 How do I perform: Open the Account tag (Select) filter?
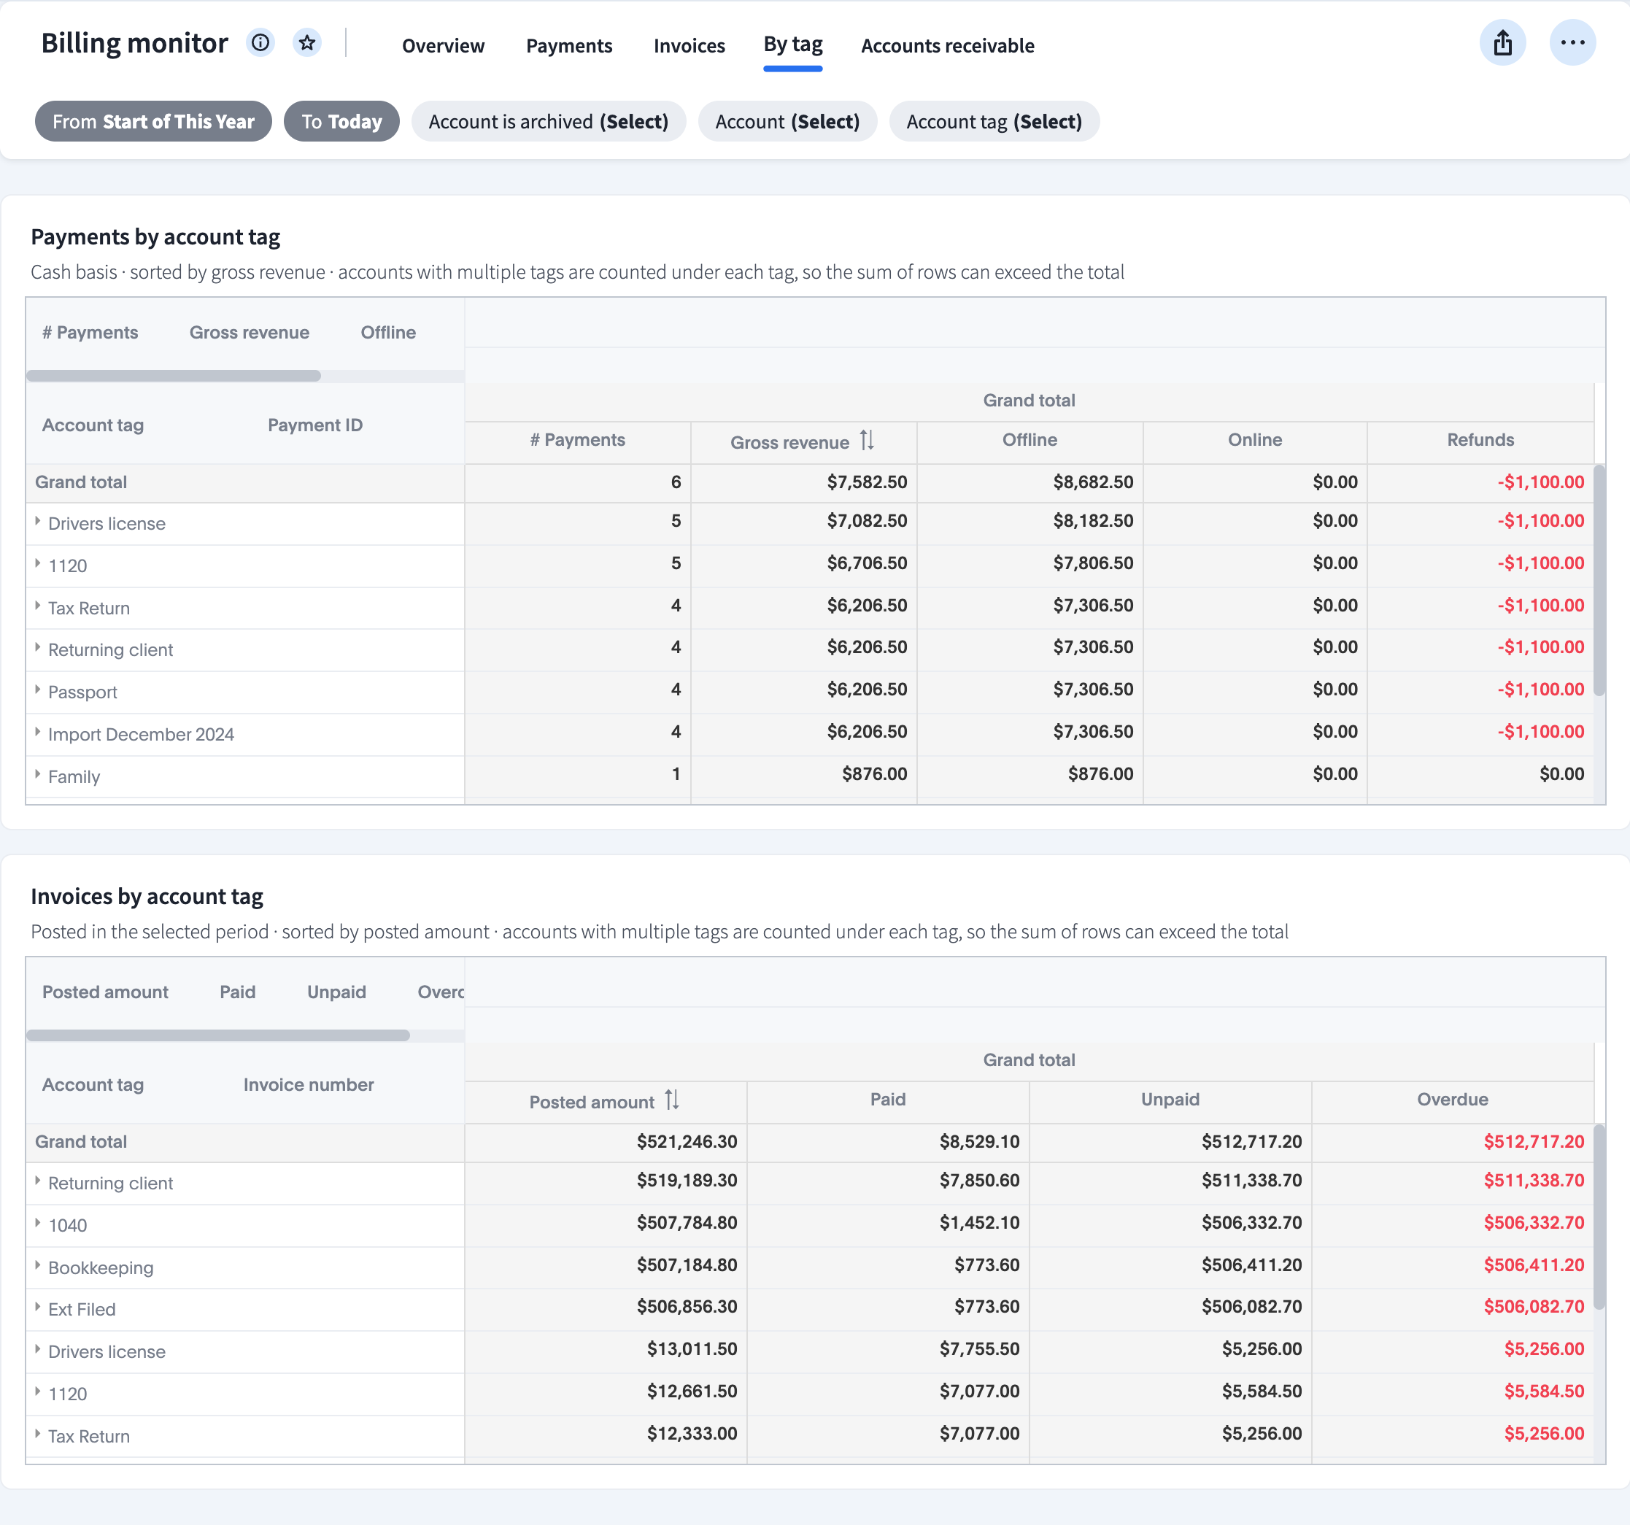994,121
